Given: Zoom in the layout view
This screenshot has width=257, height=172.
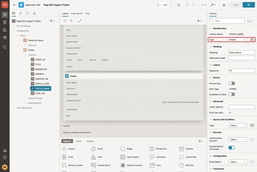Looking at the screenshot, I should (71, 21).
